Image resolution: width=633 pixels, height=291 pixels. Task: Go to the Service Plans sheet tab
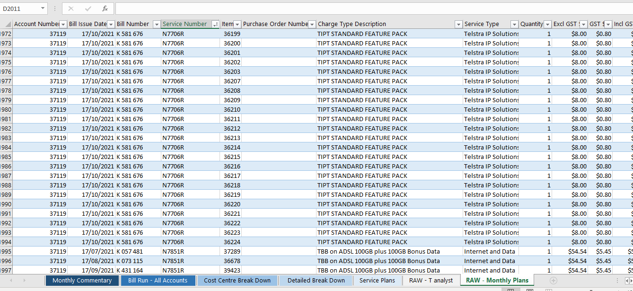click(377, 281)
